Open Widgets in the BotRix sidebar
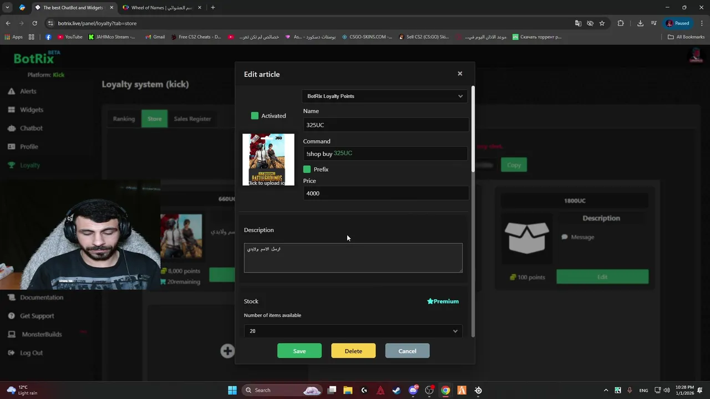The height and width of the screenshot is (399, 710). coord(31,110)
